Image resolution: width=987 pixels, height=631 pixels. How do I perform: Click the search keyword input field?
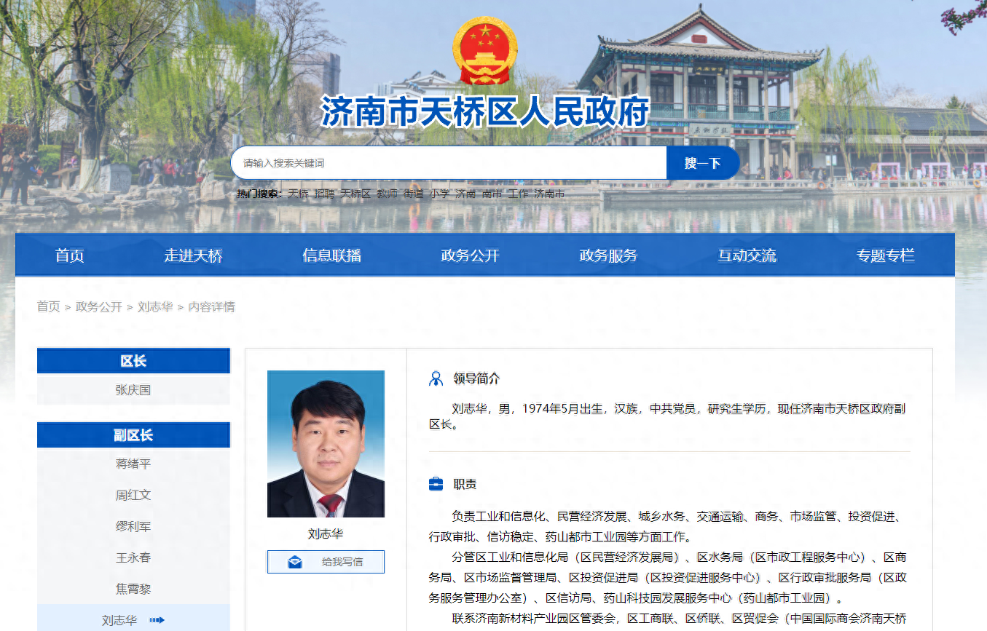(x=448, y=162)
